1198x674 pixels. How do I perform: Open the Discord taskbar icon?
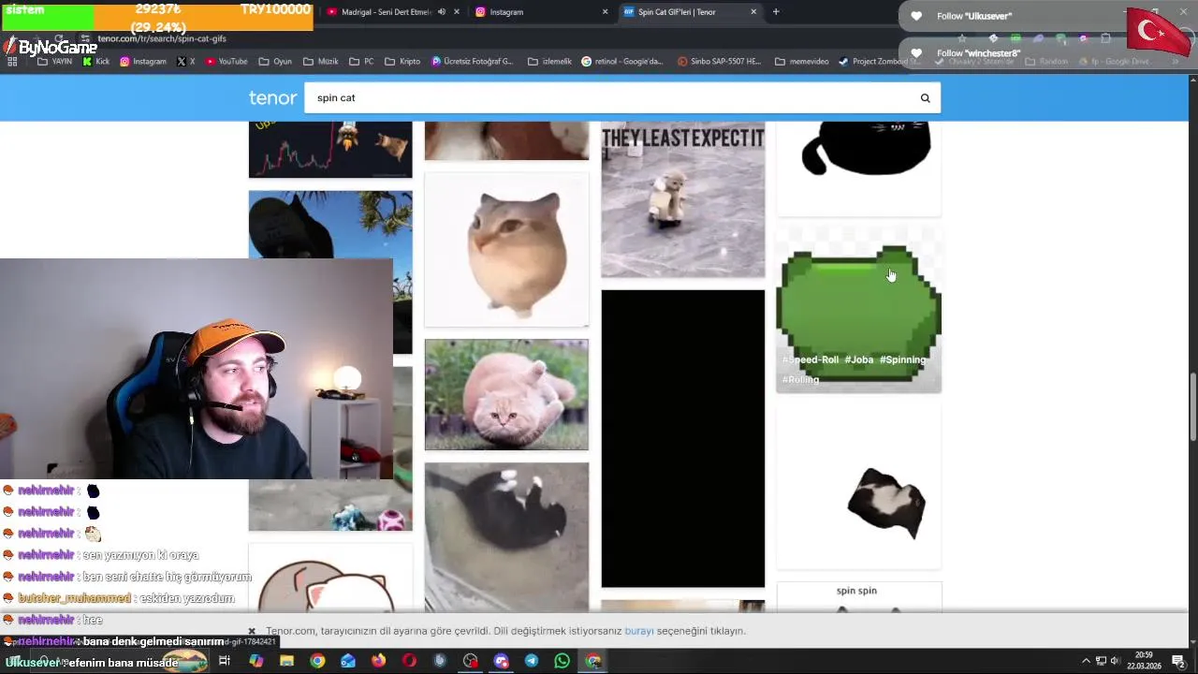tap(501, 661)
